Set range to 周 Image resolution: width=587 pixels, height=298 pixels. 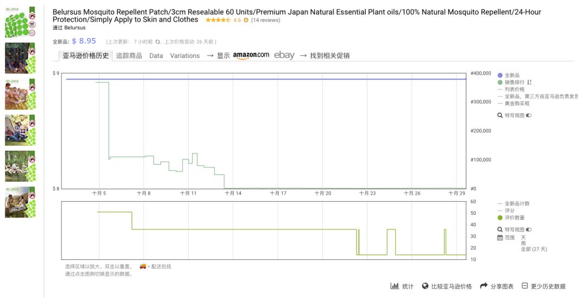(523, 243)
